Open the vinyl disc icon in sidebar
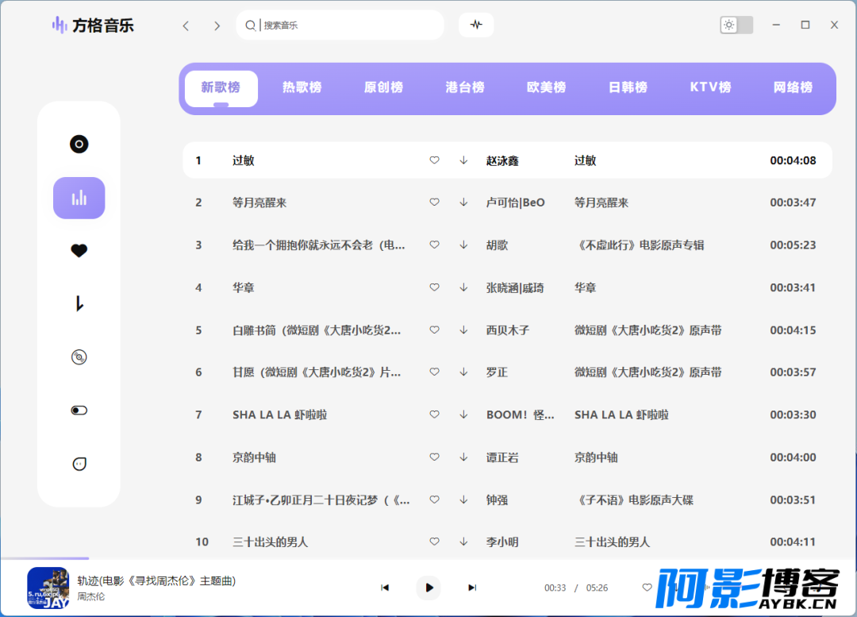857x617 pixels. click(79, 145)
